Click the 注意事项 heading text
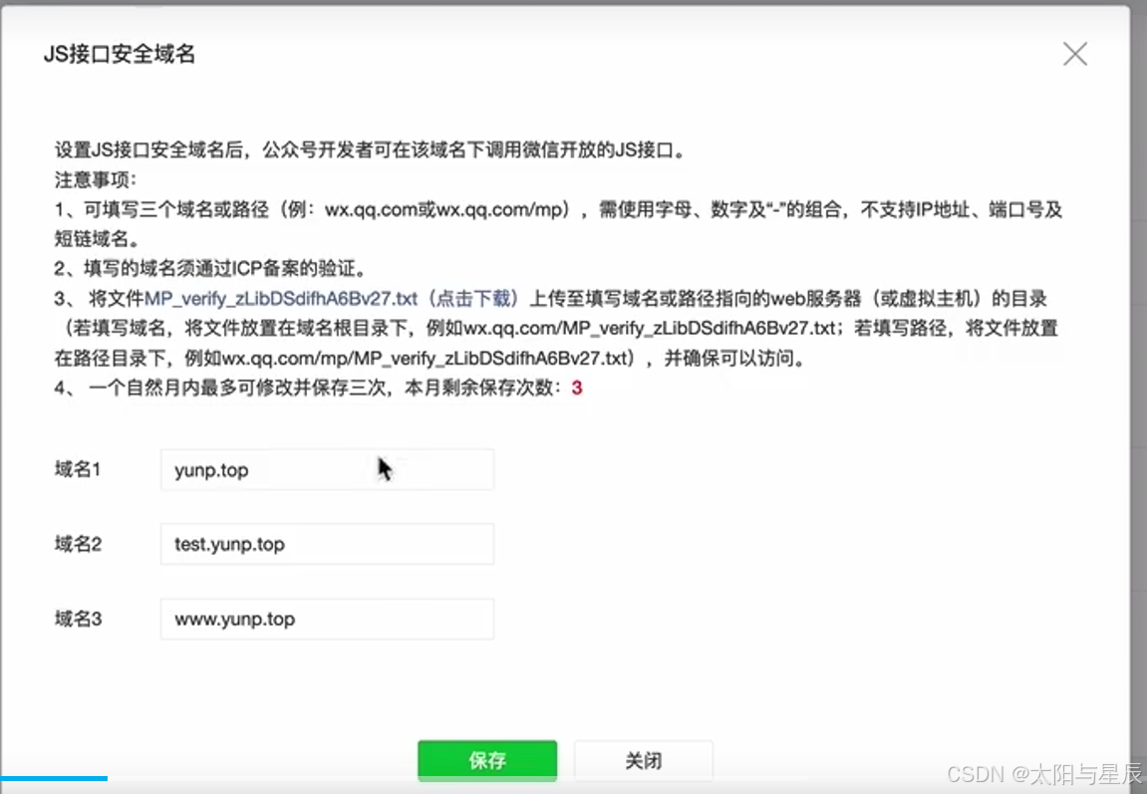The height and width of the screenshot is (794, 1147). 90,179
